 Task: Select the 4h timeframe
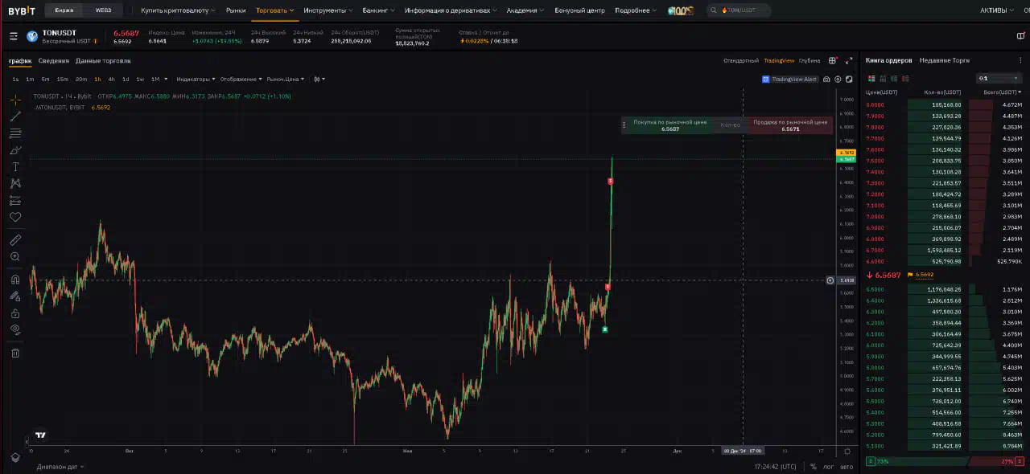click(x=111, y=79)
